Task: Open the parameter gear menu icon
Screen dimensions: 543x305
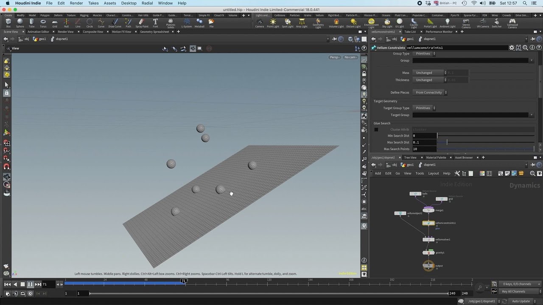Action: [512, 48]
